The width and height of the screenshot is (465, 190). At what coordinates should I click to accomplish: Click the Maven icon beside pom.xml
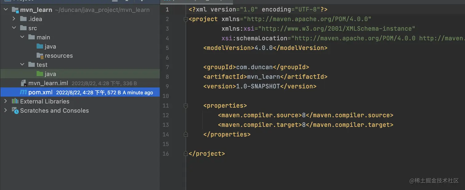23,92
